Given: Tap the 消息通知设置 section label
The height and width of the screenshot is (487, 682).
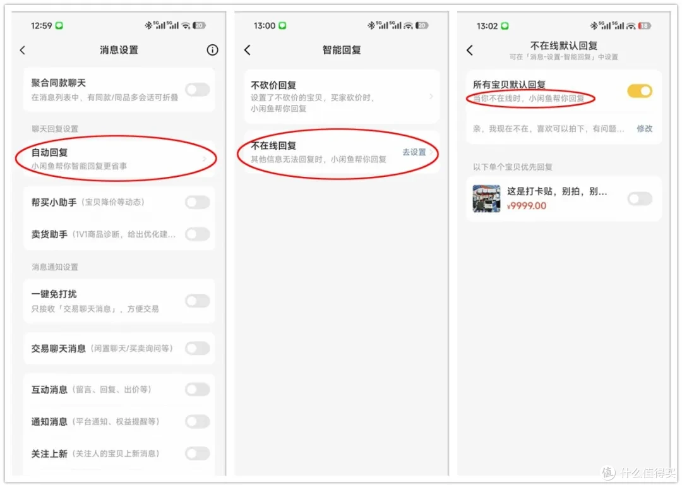Looking at the screenshot, I should (x=55, y=267).
